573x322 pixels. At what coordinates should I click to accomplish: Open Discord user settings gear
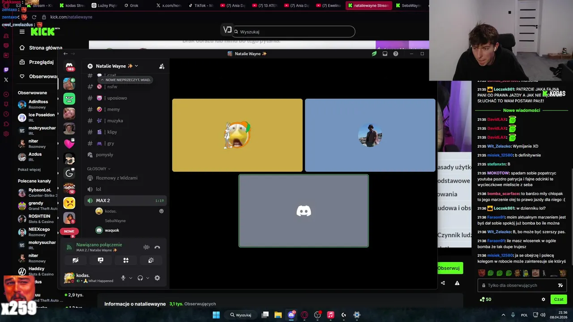point(157,278)
